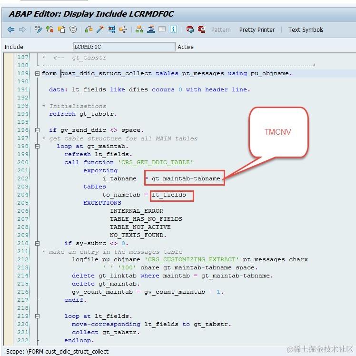Collapse the loop at lt_fields block, line 219
Image resolution: width=356 pixels, height=356 pixels.
tap(38, 316)
